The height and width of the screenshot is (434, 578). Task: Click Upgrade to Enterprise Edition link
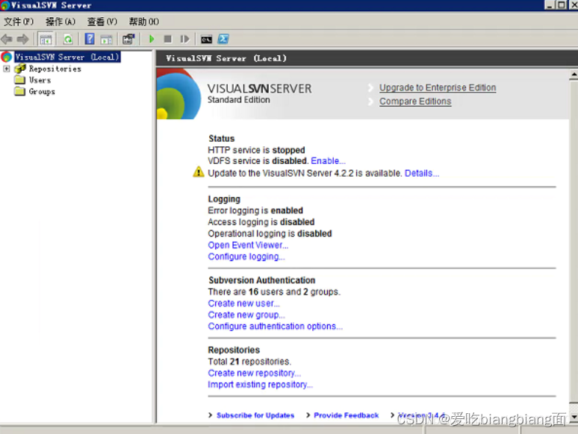pyautogui.click(x=438, y=88)
